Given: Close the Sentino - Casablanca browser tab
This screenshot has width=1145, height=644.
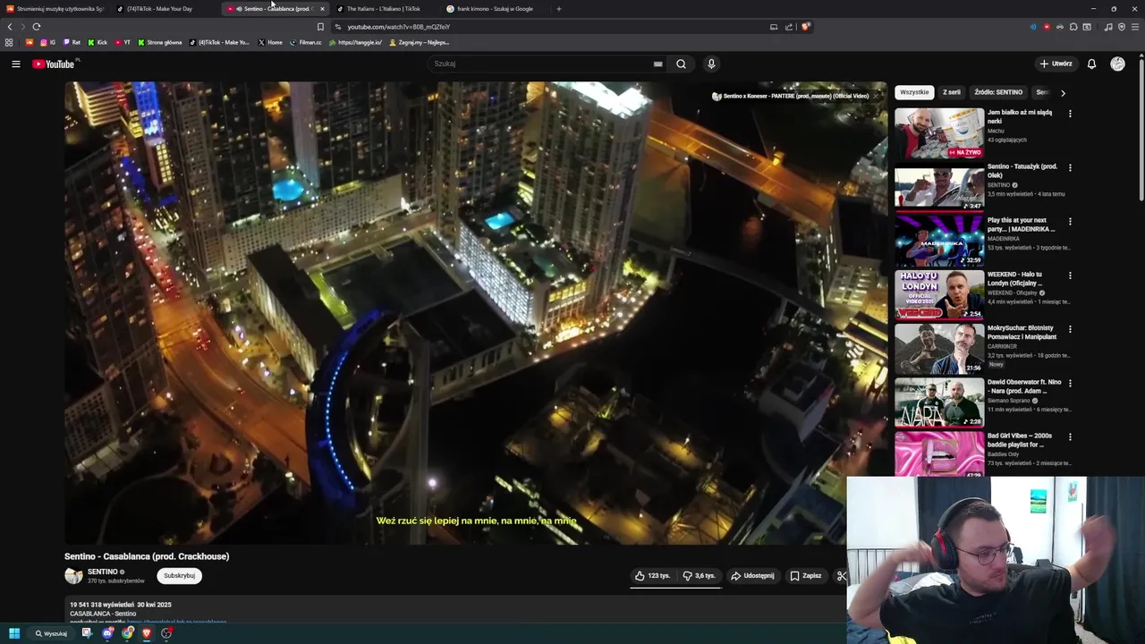Looking at the screenshot, I should (x=322, y=9).
